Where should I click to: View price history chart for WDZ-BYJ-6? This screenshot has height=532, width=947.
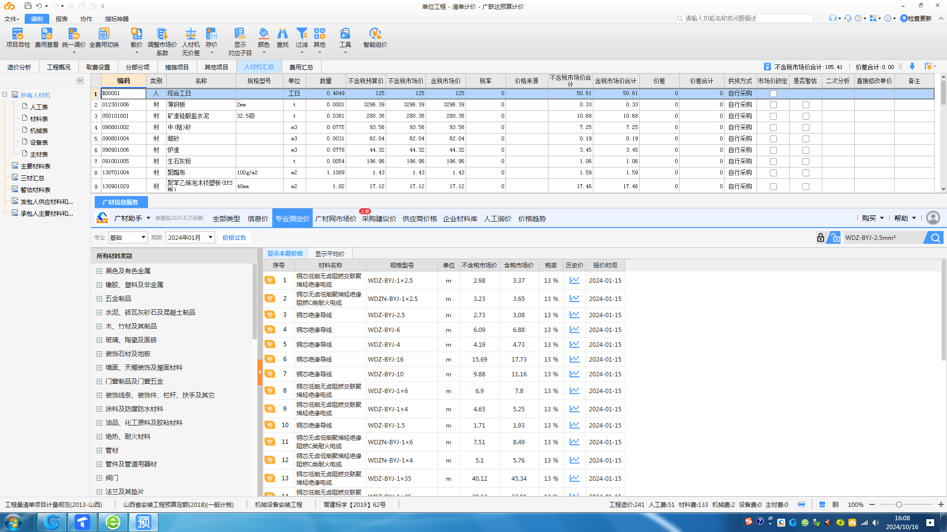click(x=575, y=330)
